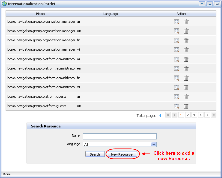Go to page 2 of results

(188, 115)
